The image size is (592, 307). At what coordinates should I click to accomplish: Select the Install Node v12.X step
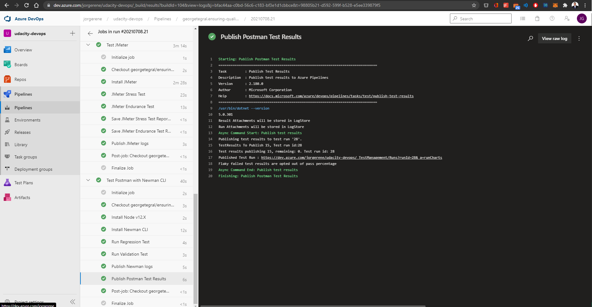(x=137, y=217)
